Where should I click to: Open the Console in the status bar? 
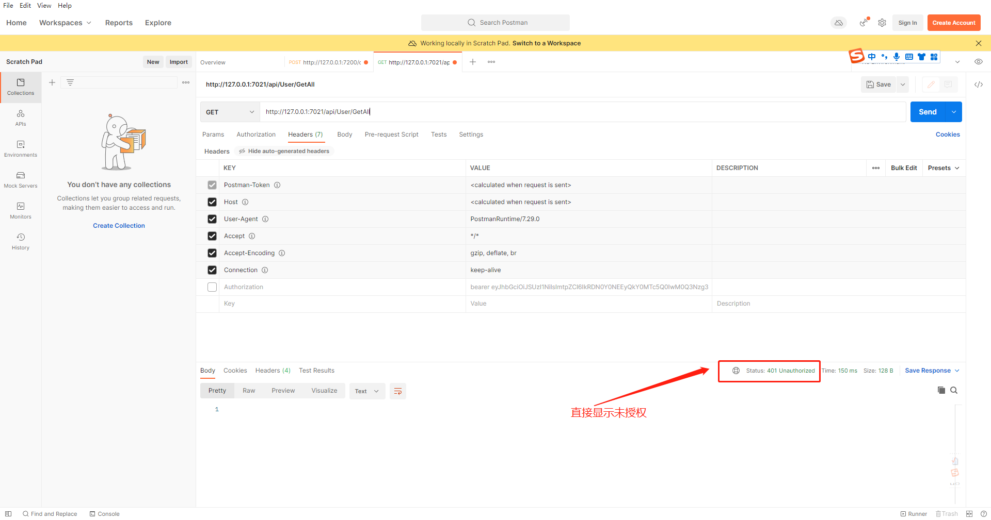tap(104, 514)
